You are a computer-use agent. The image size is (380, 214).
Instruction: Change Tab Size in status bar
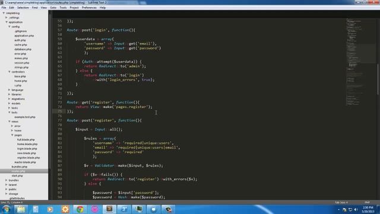pyautogui.click(x=341, y=202)
